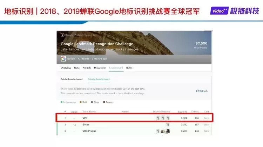This screenshot has height=147, width=263.
Task: Switch to the Discussion tab
Action: click(x=100, y=68)
